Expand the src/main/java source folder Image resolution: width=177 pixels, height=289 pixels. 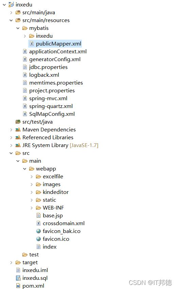click(11, 13)
